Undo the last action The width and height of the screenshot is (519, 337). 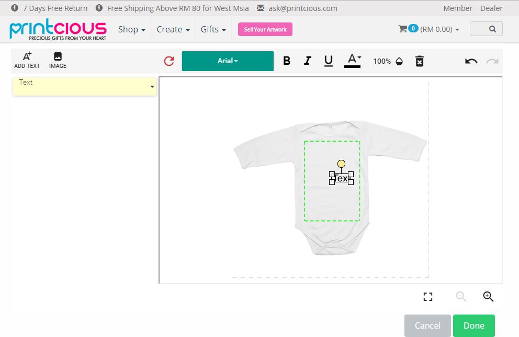click(x=471, y=61)
